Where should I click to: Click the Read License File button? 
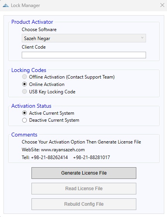[x=84, y=189]
